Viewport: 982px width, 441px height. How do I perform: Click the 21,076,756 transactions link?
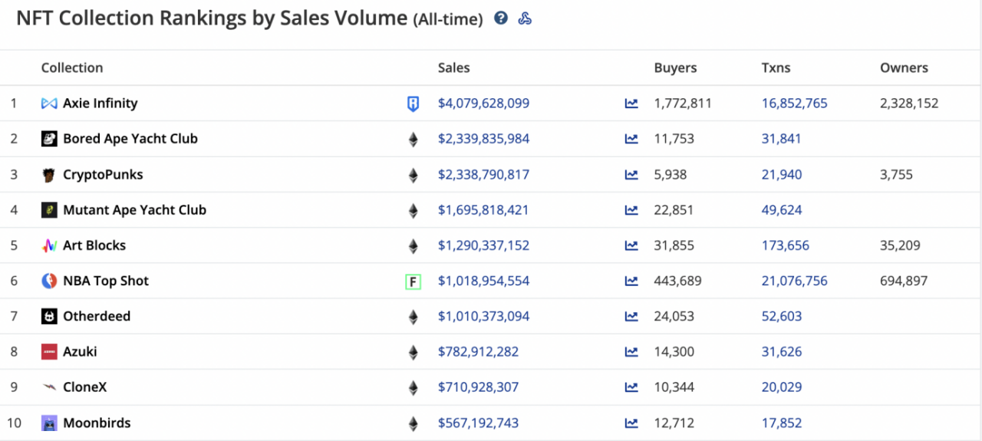click(795, 281)
